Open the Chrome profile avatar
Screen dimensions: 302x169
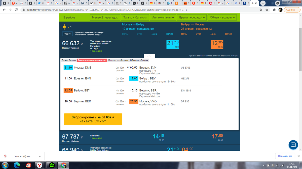[280, 10]
